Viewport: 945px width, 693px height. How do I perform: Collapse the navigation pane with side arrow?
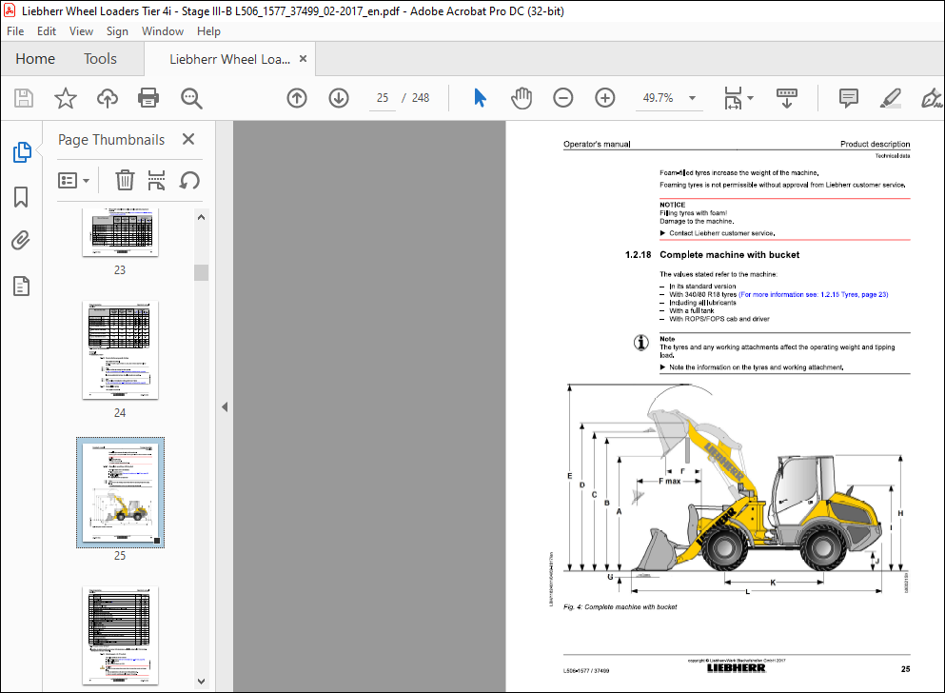click(225, 406)
